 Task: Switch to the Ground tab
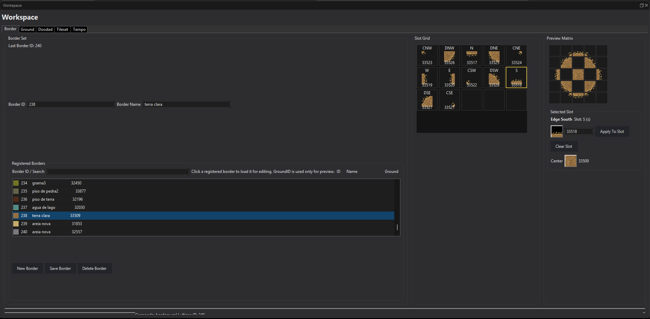[27, 29]
